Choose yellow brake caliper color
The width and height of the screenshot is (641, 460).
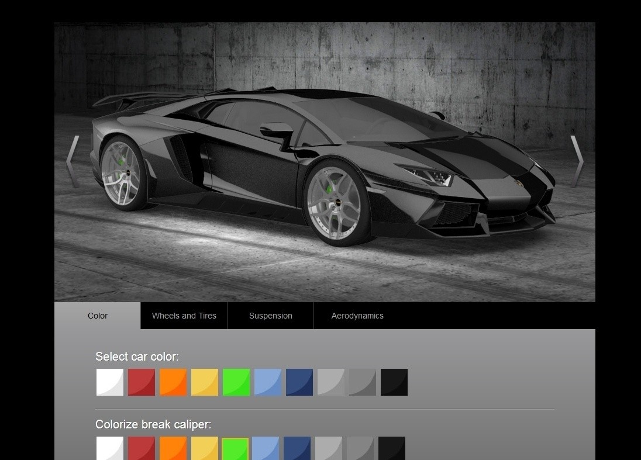pos(204,448)
